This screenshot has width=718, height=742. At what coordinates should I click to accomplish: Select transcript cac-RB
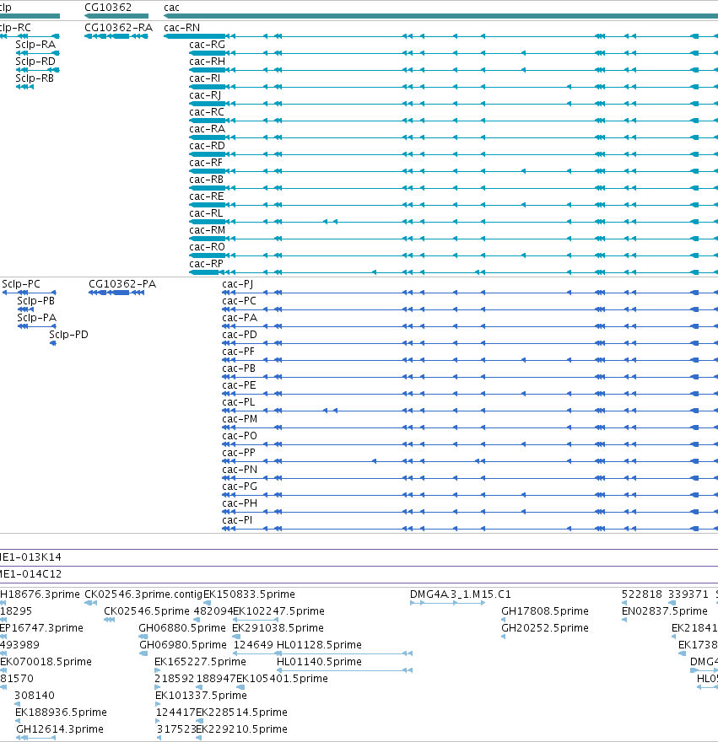point(206,180)
